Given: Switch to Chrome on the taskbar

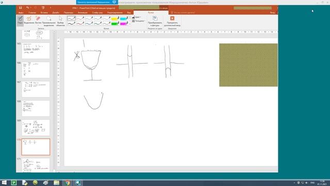Looking at the screenshot, I should pos(68,182).
